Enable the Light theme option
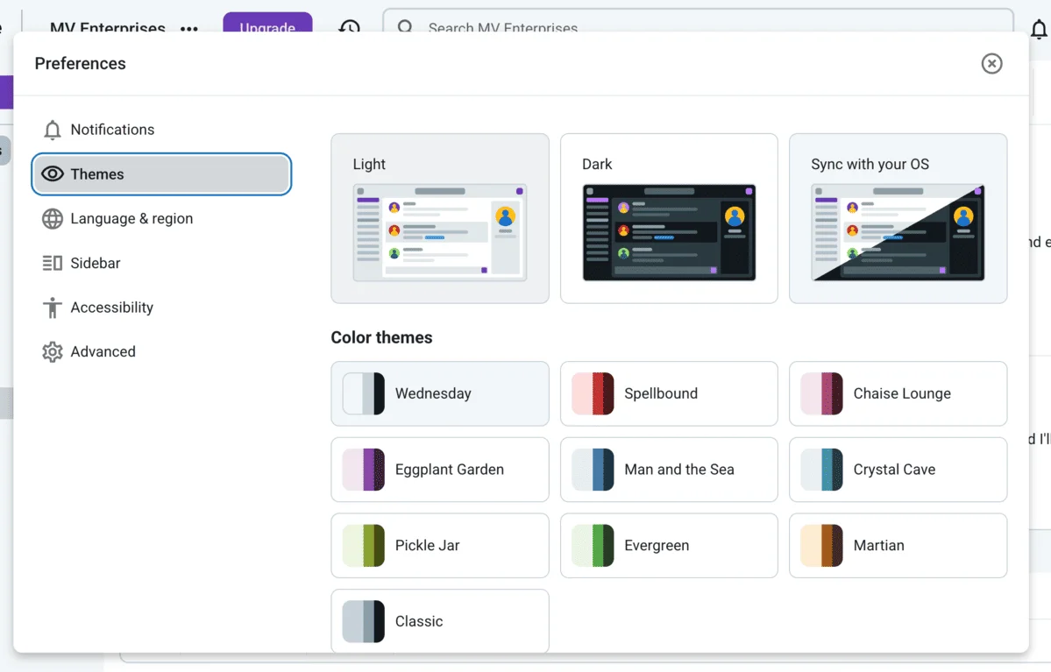 [439, 218]
